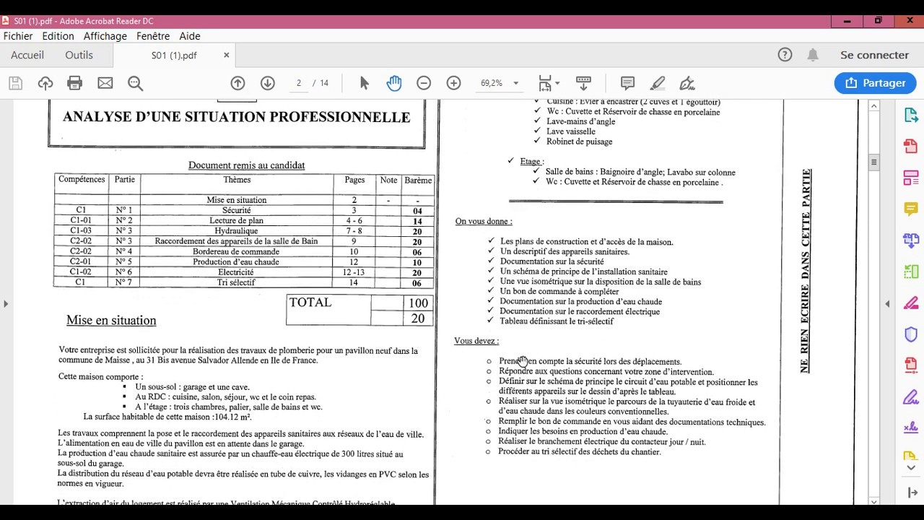This screenshot has height=520, width=924.
Task: Open Redact tool in right pane
Action: click(910, 303)
